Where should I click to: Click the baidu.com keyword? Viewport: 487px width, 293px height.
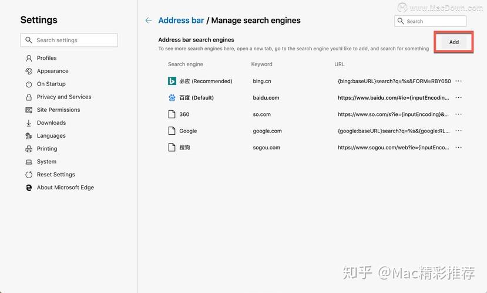pos(266,98)
